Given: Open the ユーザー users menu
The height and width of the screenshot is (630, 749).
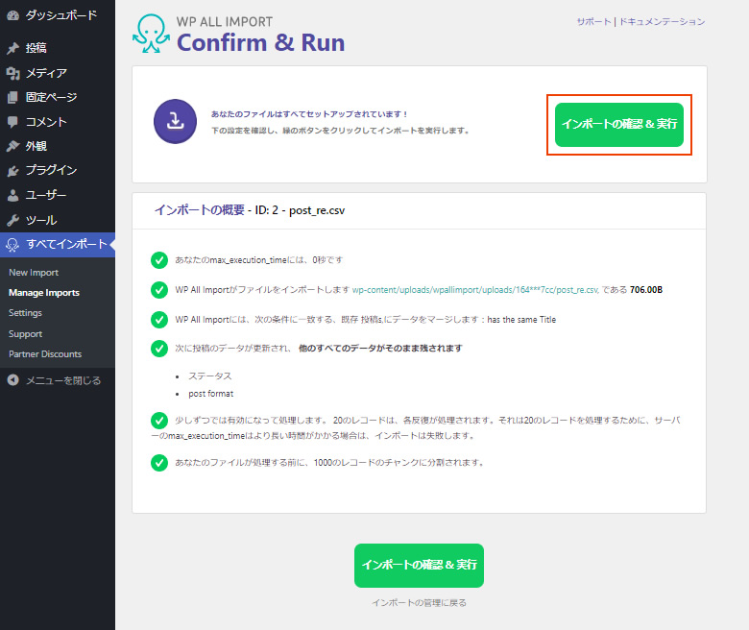Looking at the screenshot, I should click(x=46, y=195).
